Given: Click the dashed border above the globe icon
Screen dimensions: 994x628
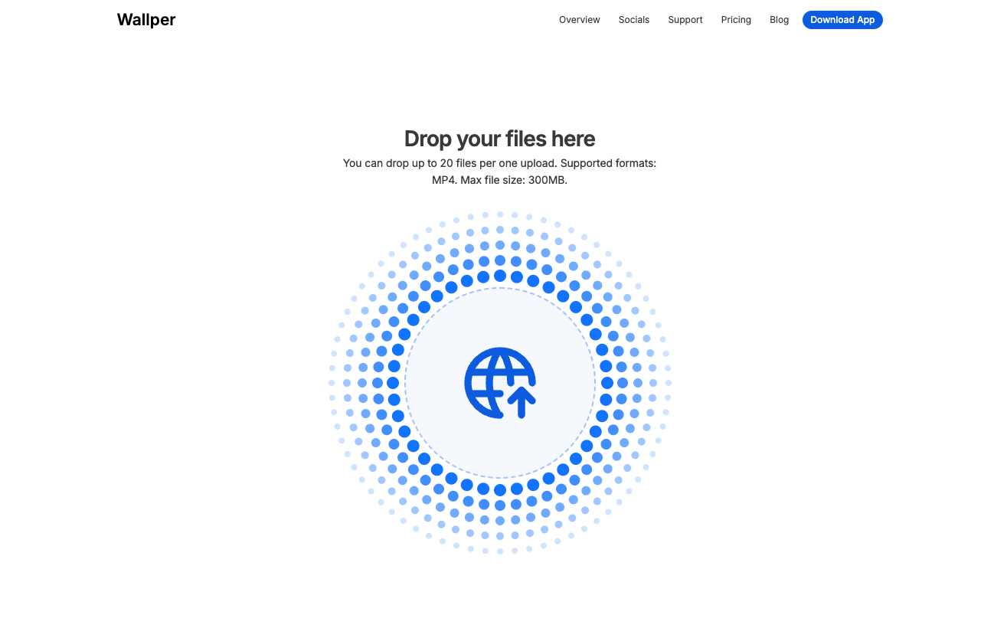Looking at the screenshot, I should [499, 288].
